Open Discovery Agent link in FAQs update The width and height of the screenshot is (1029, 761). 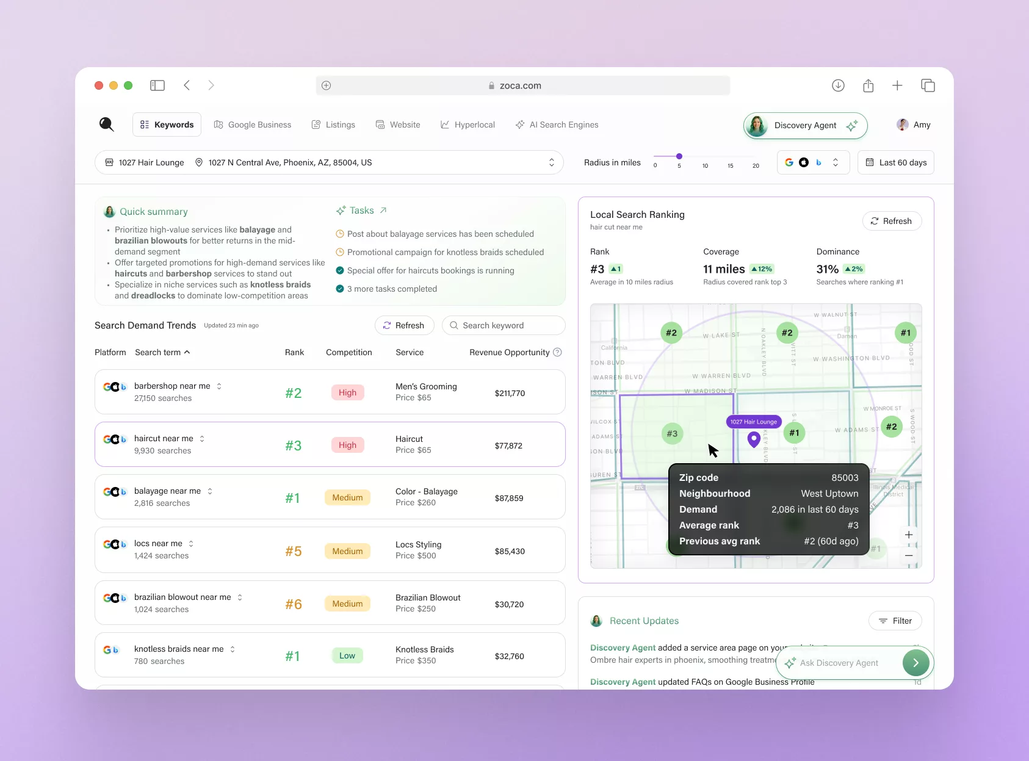coord(623,682)
